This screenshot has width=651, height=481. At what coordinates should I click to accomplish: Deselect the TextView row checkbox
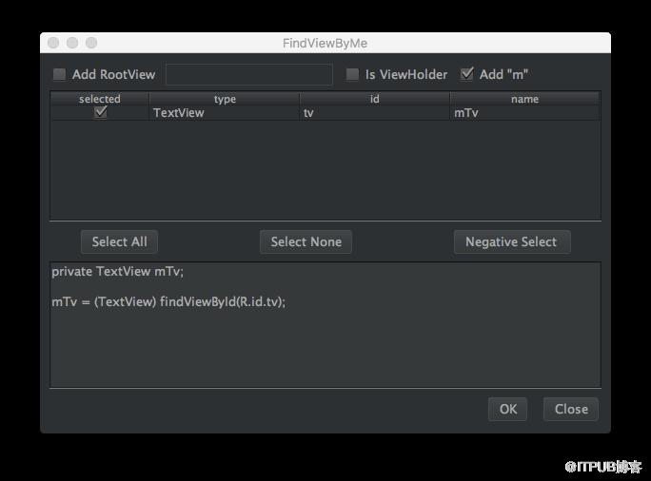point(101,112)
